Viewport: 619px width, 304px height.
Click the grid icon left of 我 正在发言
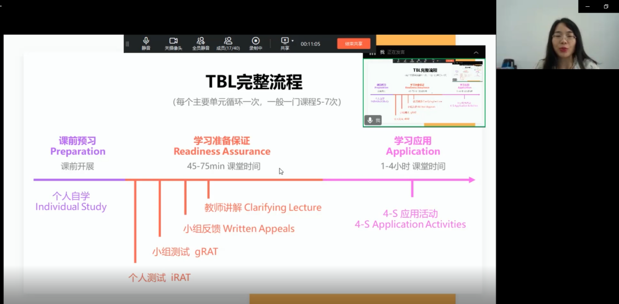(372, 53)
